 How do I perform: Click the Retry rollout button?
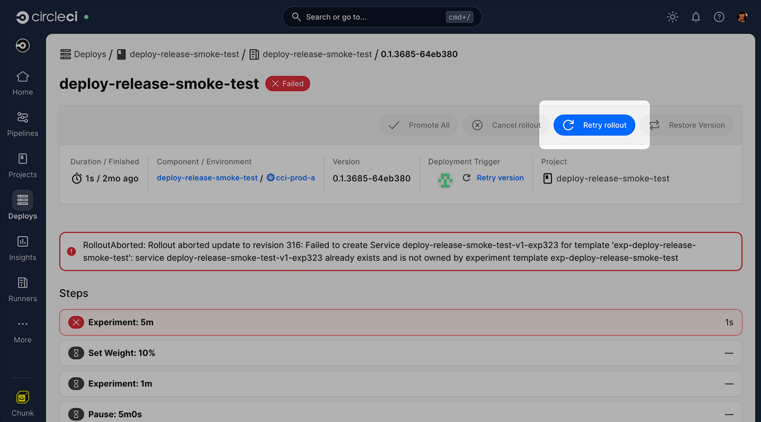(x=594, y=125)
